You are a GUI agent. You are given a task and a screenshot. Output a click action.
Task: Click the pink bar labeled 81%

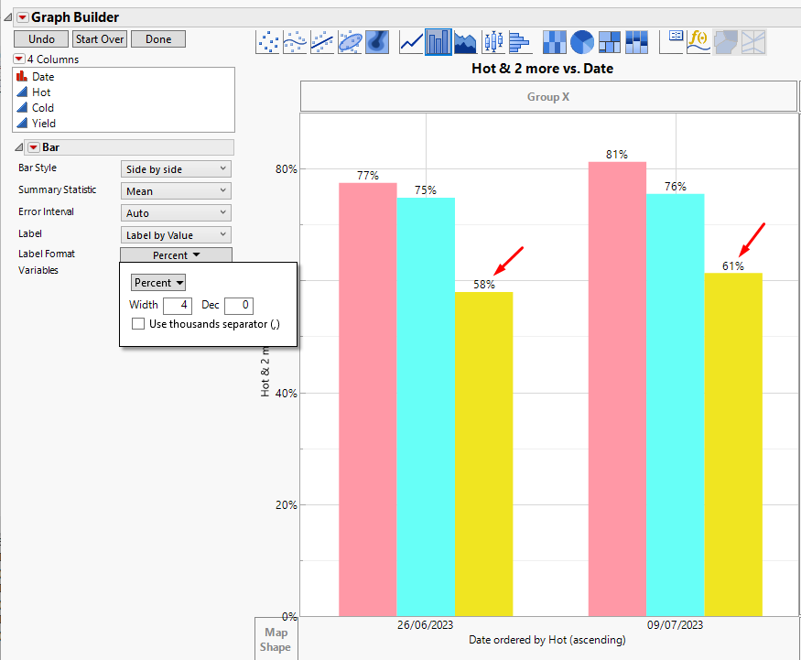pyautogui.click(x=617, y=389)
